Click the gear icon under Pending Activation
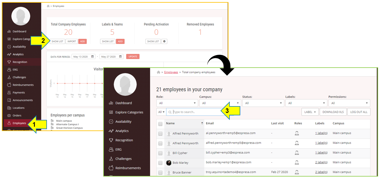This screenshot has height=180, width=381. point(164,41)
